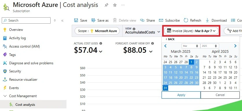
Task: Click the Diagnose and solve problems wrench icon
Action: [x=5, y=63]
